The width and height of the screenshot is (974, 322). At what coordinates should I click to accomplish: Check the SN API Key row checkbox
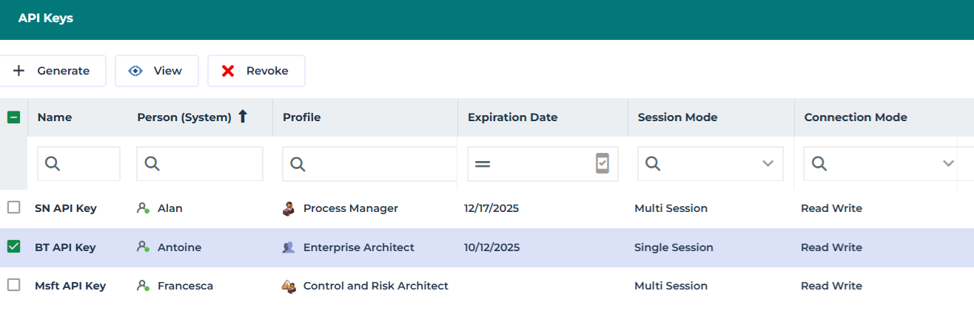pyautogui.click(x=14, y=208)
